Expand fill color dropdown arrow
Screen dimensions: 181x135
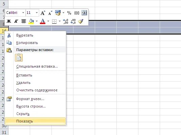37,21
